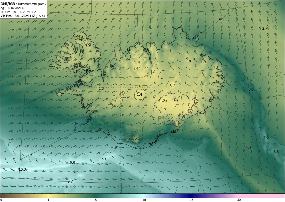
Task: Click the 5.5 value east of Iceland
Action: point(251,89)
